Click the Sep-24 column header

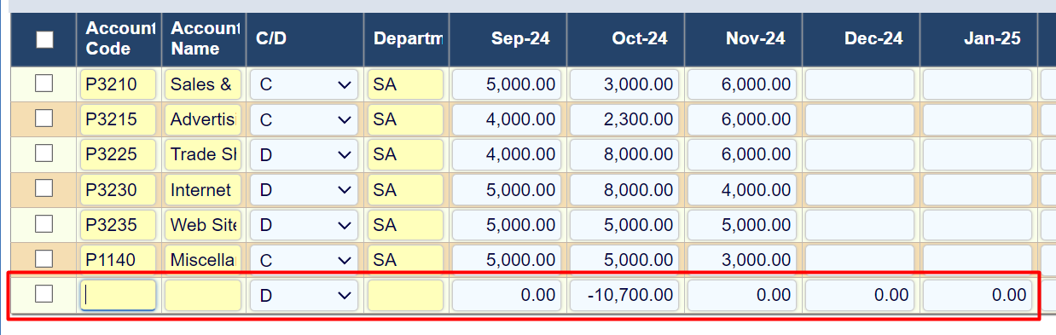(x=519, y=38)
